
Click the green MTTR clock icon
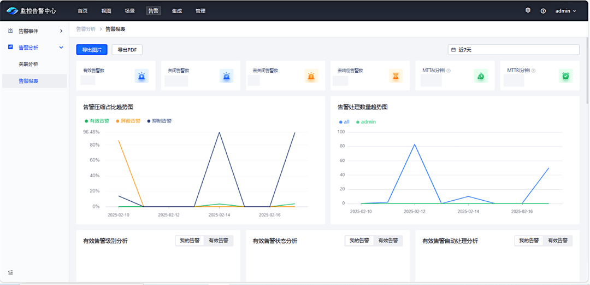pyautogui.click(x=565, y=76)
